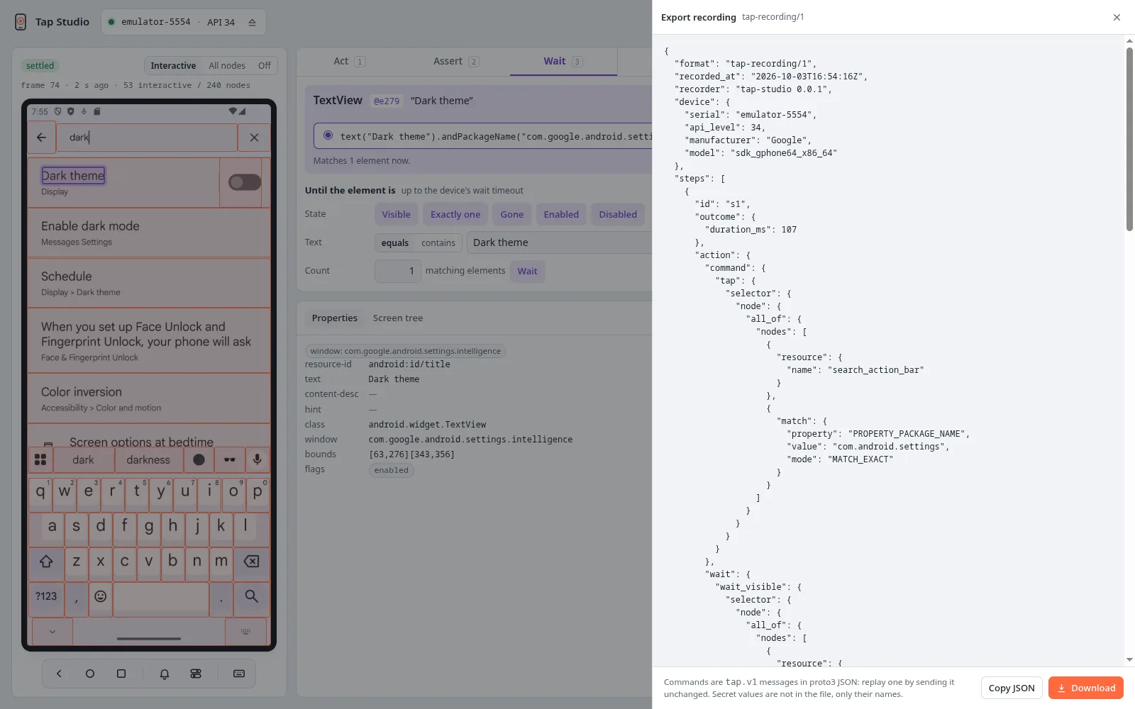Toggle the Dark theme switch on phone
Image resolution: width=1135 pixels, height=709 pixels.
pyautogui.click(x=245, y=183)
